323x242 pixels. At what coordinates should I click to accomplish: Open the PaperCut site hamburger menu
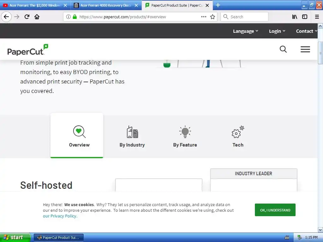click(305, 49)
